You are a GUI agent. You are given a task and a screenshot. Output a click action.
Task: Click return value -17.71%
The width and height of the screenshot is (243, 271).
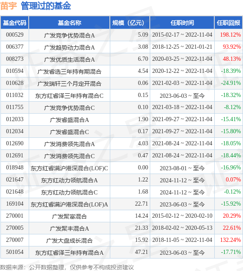point(231,252)
